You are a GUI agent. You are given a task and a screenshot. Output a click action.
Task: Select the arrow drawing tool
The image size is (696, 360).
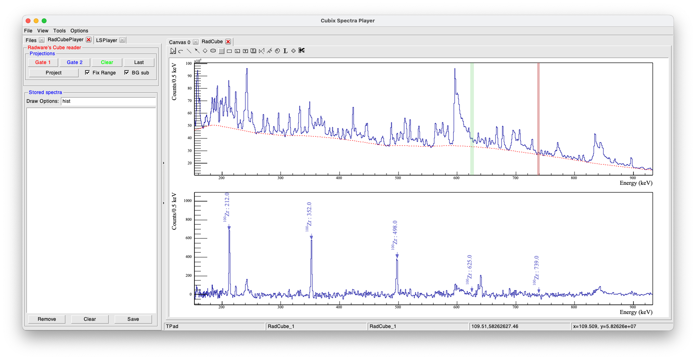pyautogui.click(x=197, y=51)
